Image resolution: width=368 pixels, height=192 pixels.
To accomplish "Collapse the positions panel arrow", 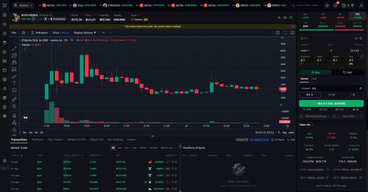I will [180, 146].
